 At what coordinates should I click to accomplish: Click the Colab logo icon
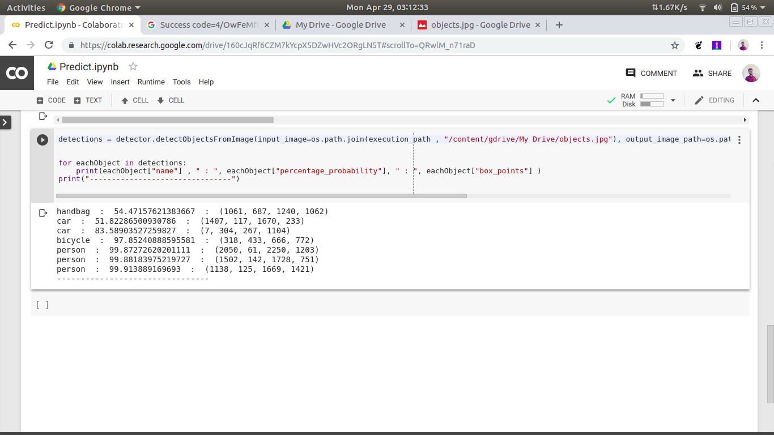16,73
